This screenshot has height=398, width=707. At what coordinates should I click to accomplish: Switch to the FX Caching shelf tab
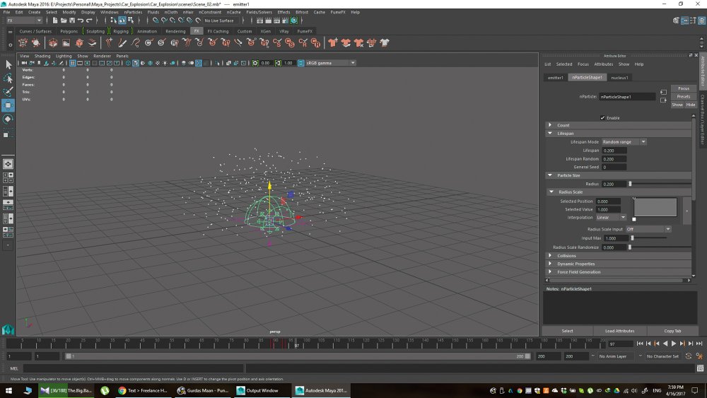click(218, 31)
